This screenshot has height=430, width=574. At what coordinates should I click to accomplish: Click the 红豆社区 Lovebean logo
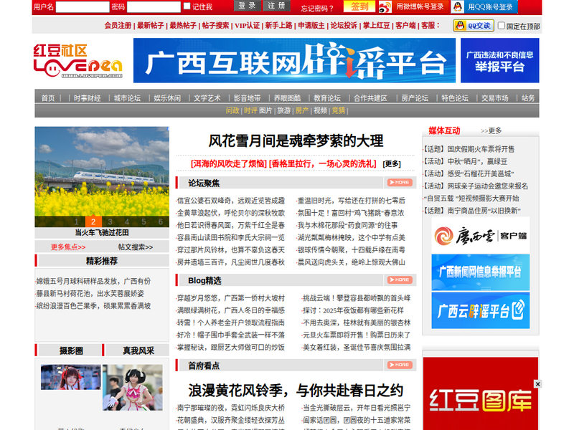77,61
